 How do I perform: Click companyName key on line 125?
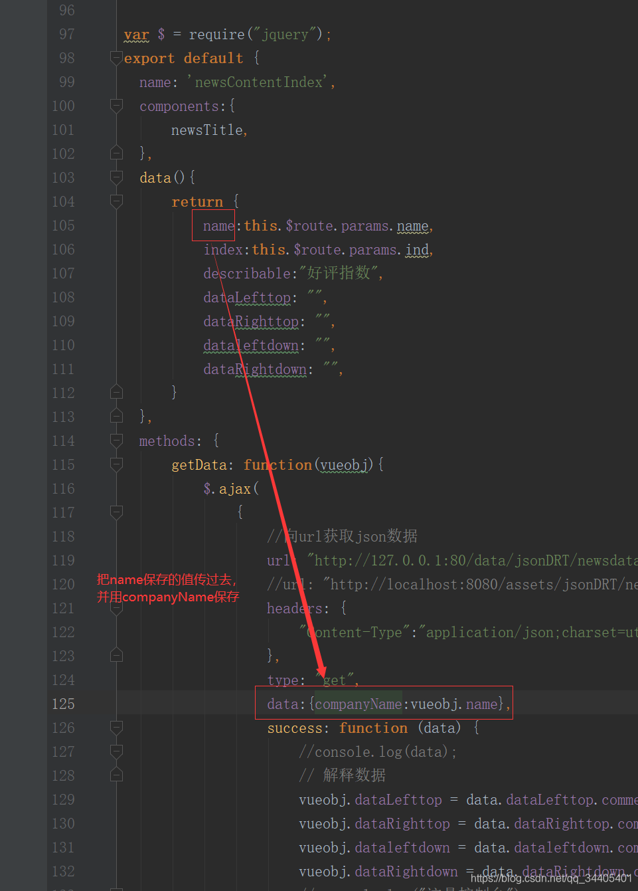coord(358,704)
